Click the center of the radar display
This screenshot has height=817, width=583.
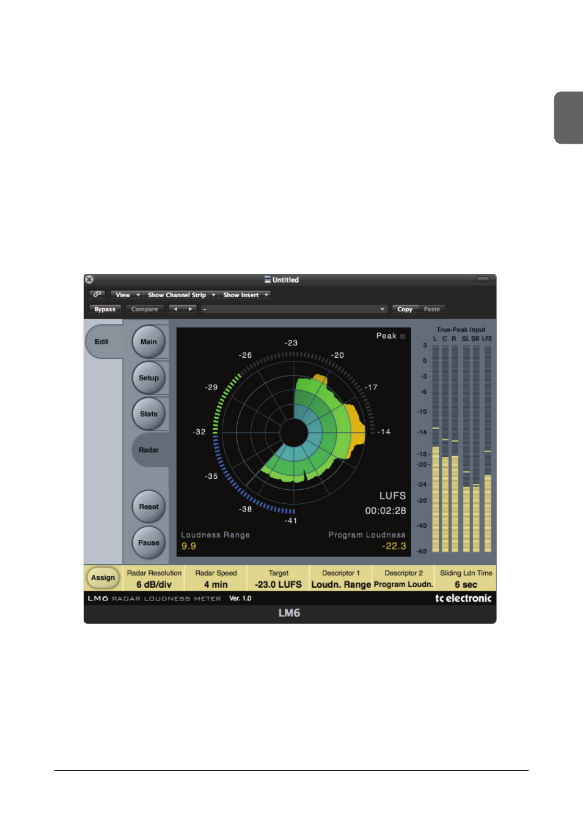tap(294, 433)
